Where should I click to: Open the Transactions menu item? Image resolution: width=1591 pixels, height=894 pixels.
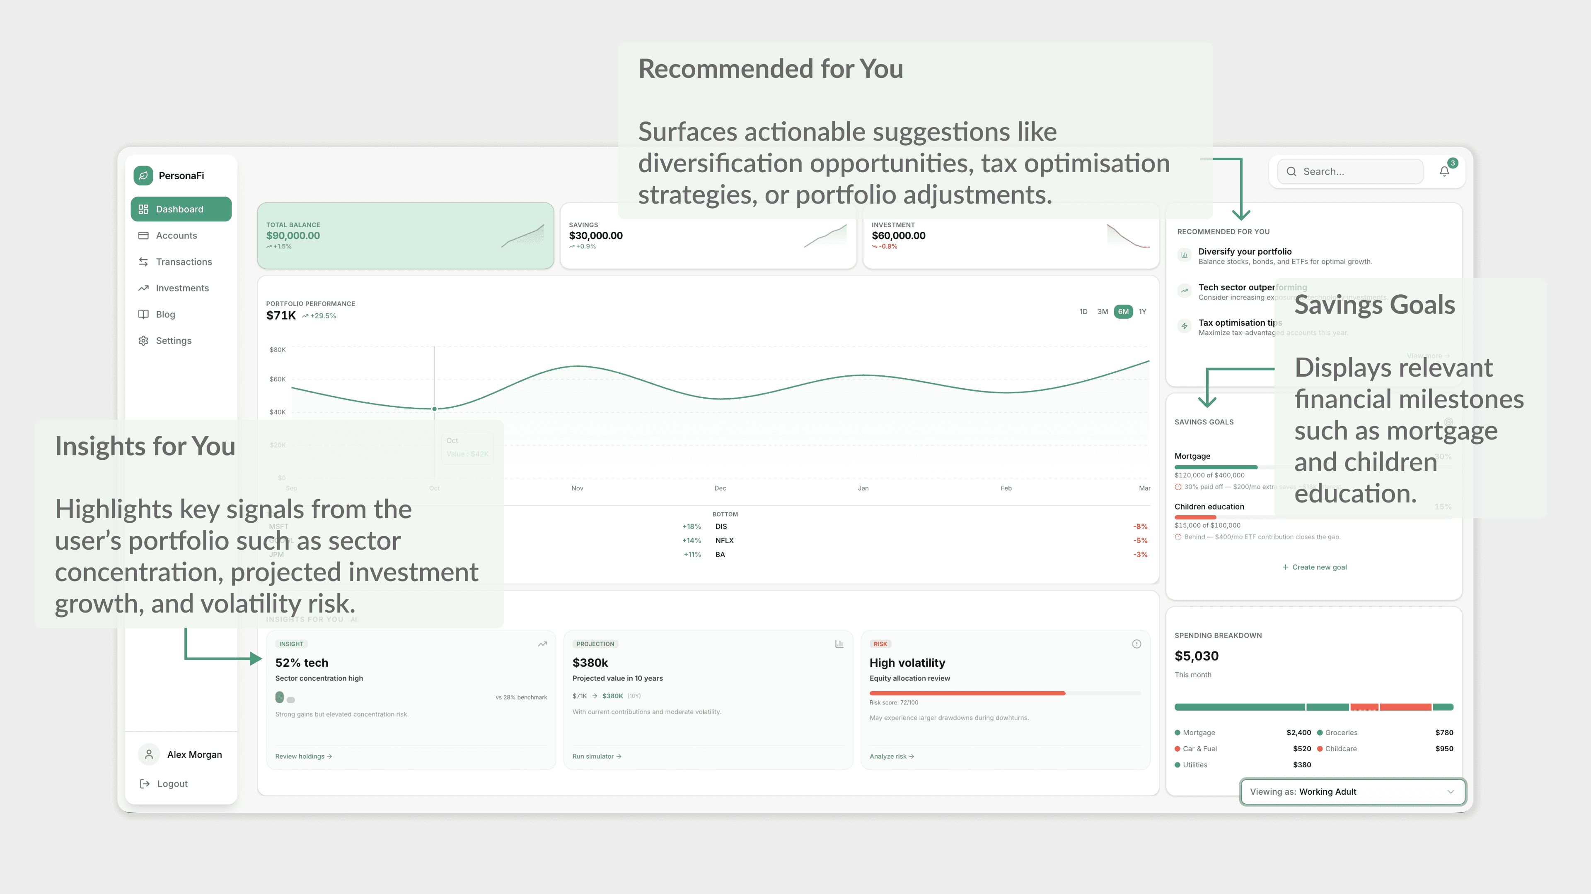(x=184, y=262)
